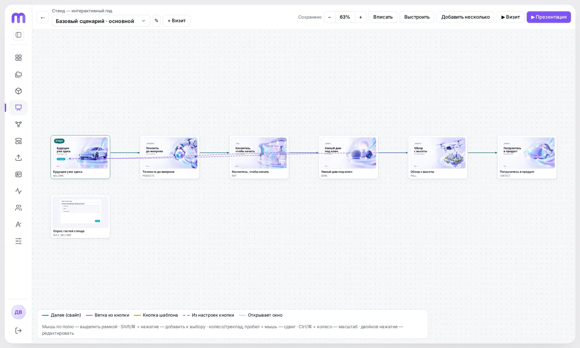The width and height of the screenshot is (580, 348).
Task: Open the dashboard grid icon in sidebar
Action: point(18,58)
